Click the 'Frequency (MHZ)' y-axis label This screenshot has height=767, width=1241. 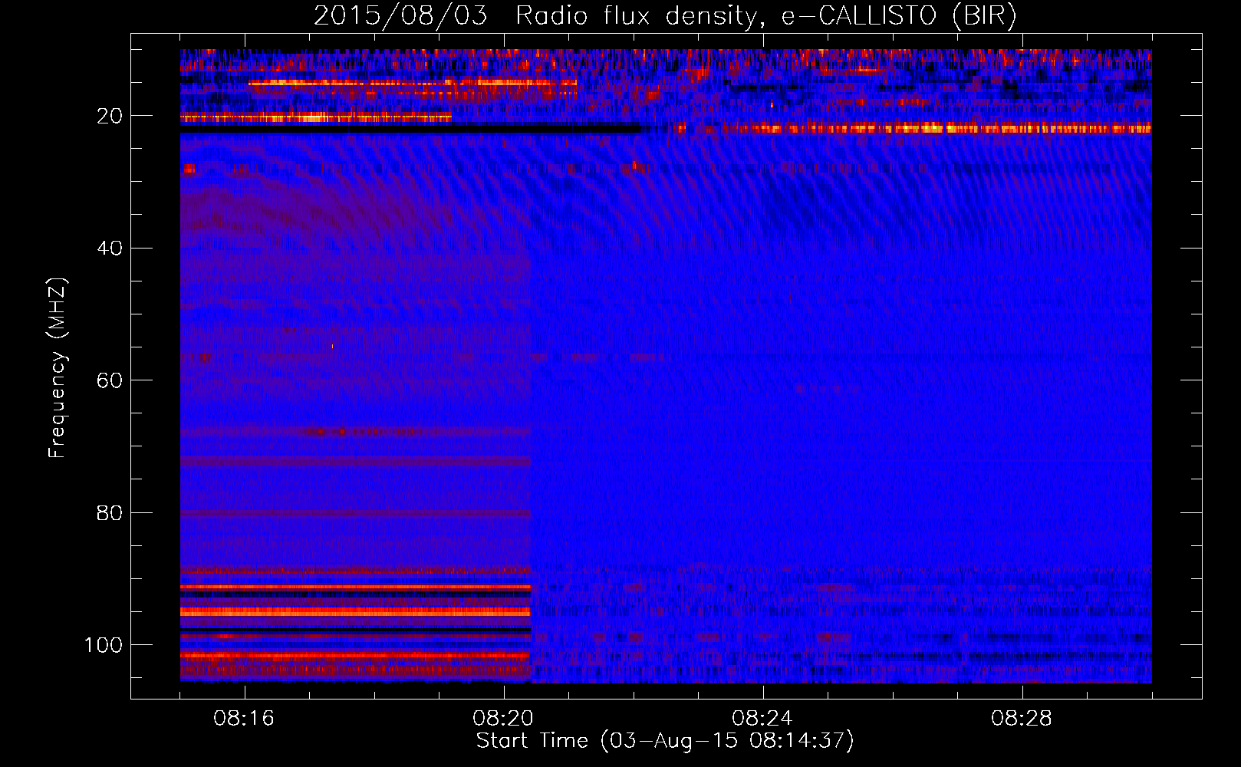point(58,367)
